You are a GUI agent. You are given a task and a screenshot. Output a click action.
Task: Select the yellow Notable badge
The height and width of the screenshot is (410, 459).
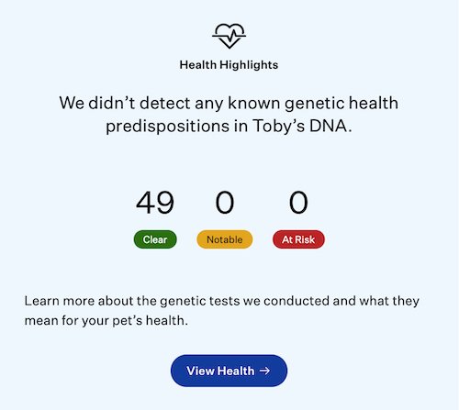225,239
